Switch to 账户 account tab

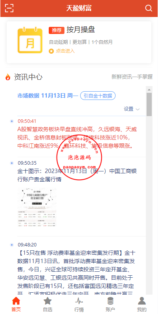(x=110, y=305)
